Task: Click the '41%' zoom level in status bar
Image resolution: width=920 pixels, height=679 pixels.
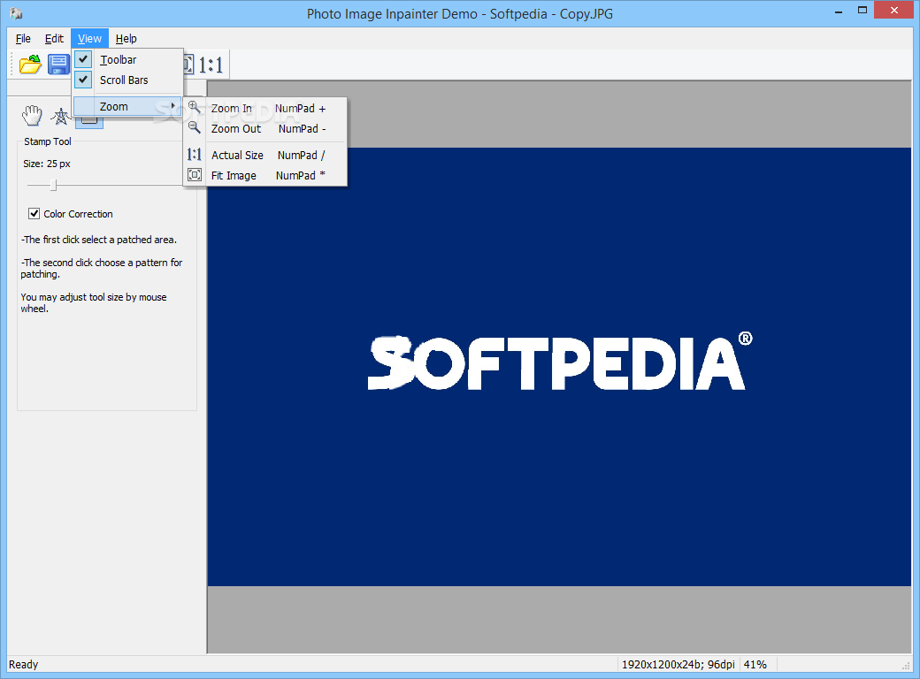Action: point(755,664)
